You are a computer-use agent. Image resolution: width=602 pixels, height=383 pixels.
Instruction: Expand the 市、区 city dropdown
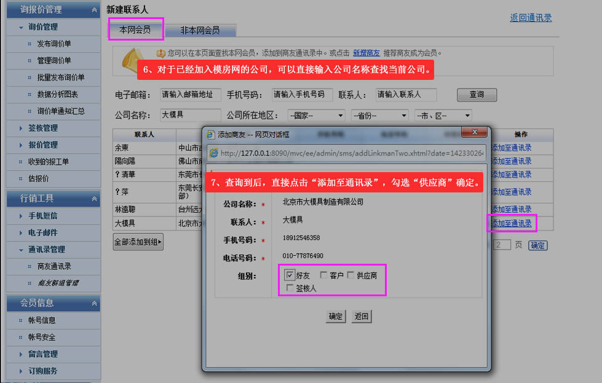click(x=443, y=116)
